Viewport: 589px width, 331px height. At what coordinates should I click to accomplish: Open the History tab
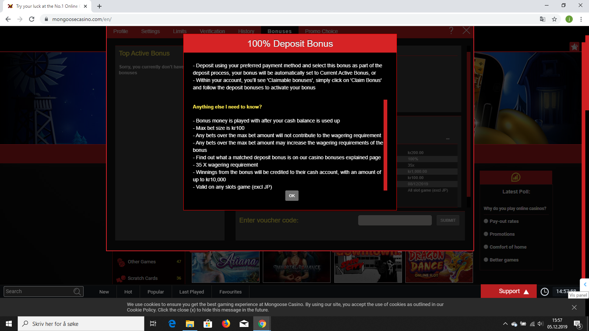tap(246, 31)
